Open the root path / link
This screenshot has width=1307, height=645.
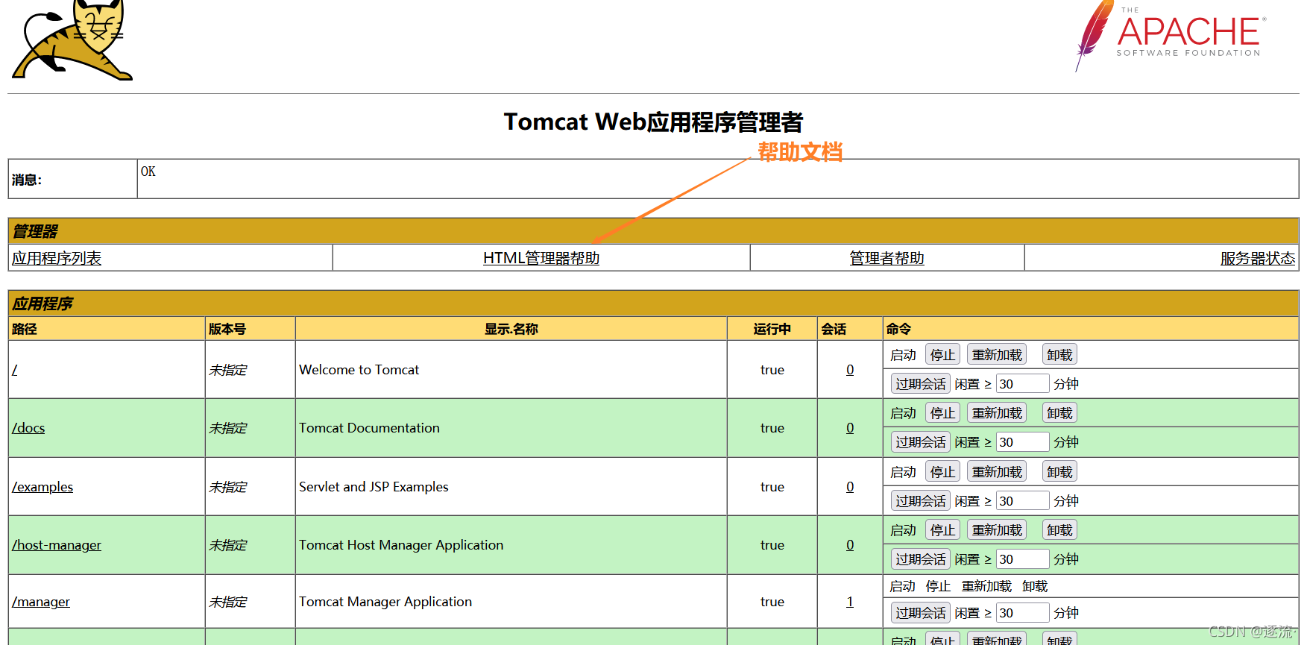[x=15, y=370]
